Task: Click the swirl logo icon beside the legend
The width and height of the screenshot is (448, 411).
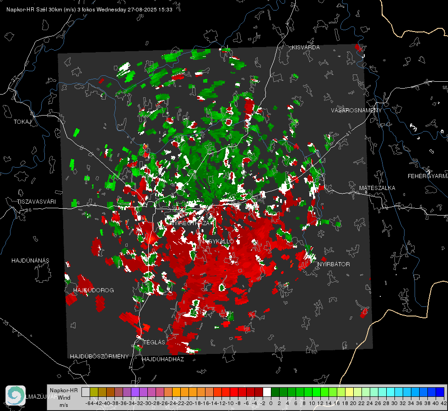Action: point(16,395)
